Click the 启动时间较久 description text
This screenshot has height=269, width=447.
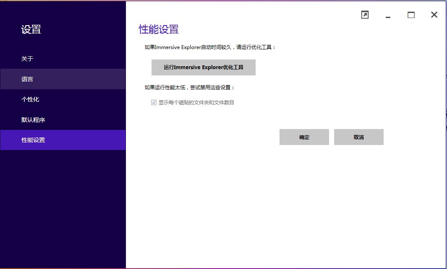(x=210, y=47)
